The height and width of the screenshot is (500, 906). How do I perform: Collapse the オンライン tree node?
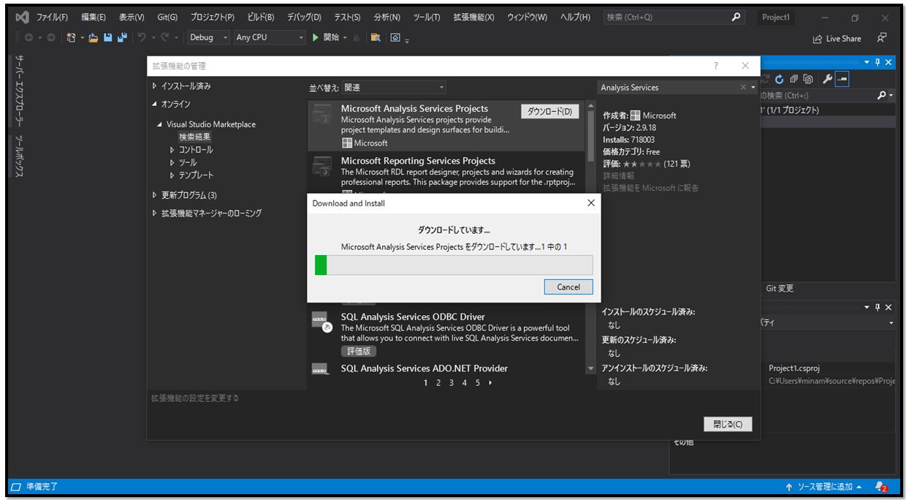click(154, 105)
